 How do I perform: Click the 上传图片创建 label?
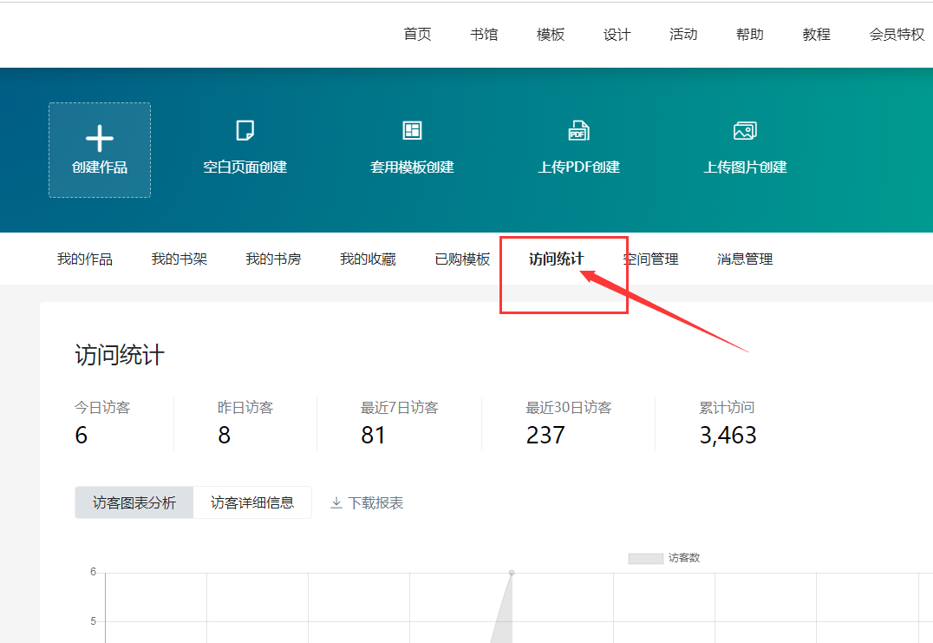coord(745,167)
